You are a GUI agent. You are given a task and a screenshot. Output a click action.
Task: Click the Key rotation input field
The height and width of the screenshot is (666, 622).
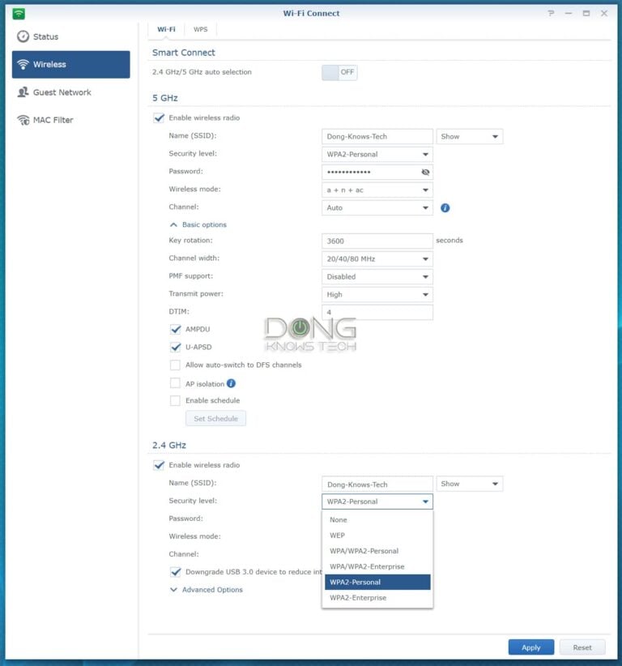point(377,241)
